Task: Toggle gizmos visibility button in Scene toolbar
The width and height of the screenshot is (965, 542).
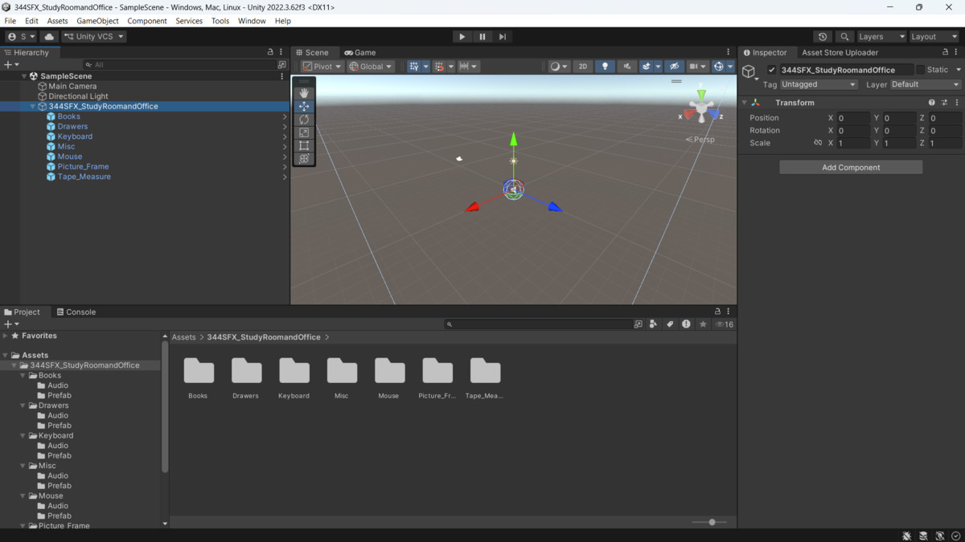Action: [x=718, y=67]
